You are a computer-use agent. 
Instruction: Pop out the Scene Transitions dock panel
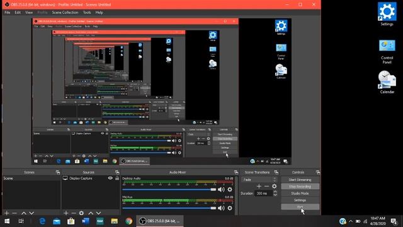[276, 172]
